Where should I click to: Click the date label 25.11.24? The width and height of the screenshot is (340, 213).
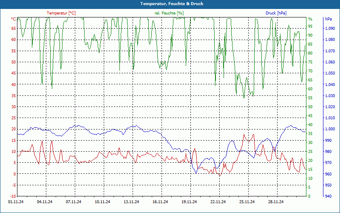coord(247,202)
